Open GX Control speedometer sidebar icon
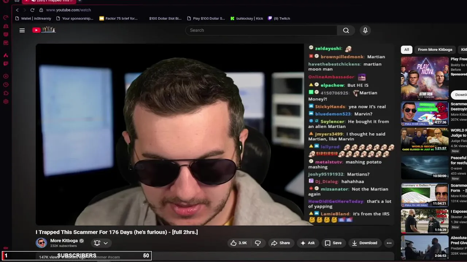Screen dimensions: 467x262 point(6,17)
